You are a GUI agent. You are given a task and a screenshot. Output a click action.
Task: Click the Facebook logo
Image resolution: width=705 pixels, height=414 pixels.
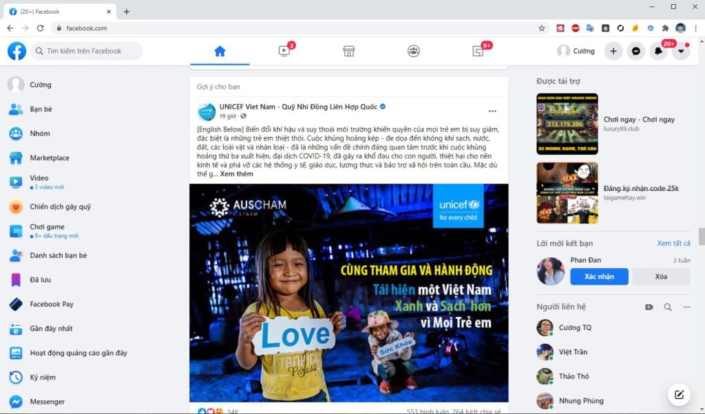(x=17, y=51)
